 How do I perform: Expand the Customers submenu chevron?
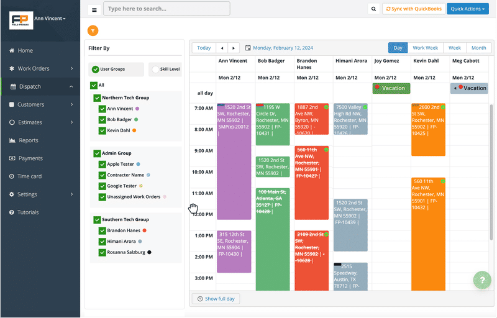pos(71,104)
